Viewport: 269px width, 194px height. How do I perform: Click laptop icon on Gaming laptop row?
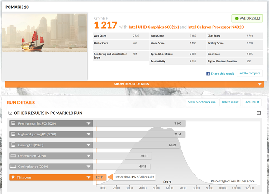click(x=13, y=167)
